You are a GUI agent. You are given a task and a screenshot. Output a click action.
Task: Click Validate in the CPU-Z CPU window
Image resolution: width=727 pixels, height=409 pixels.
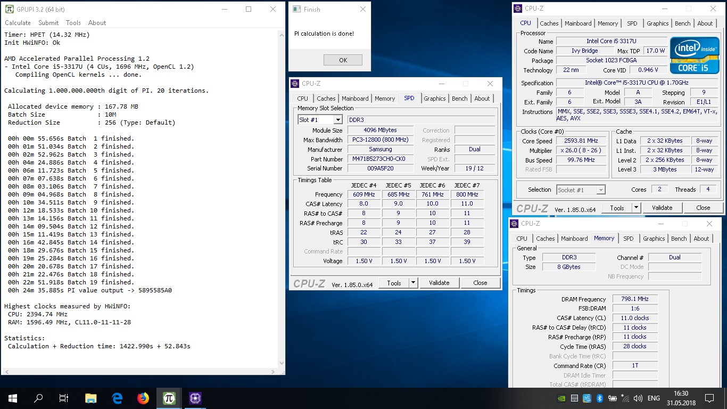pos(662,208)
